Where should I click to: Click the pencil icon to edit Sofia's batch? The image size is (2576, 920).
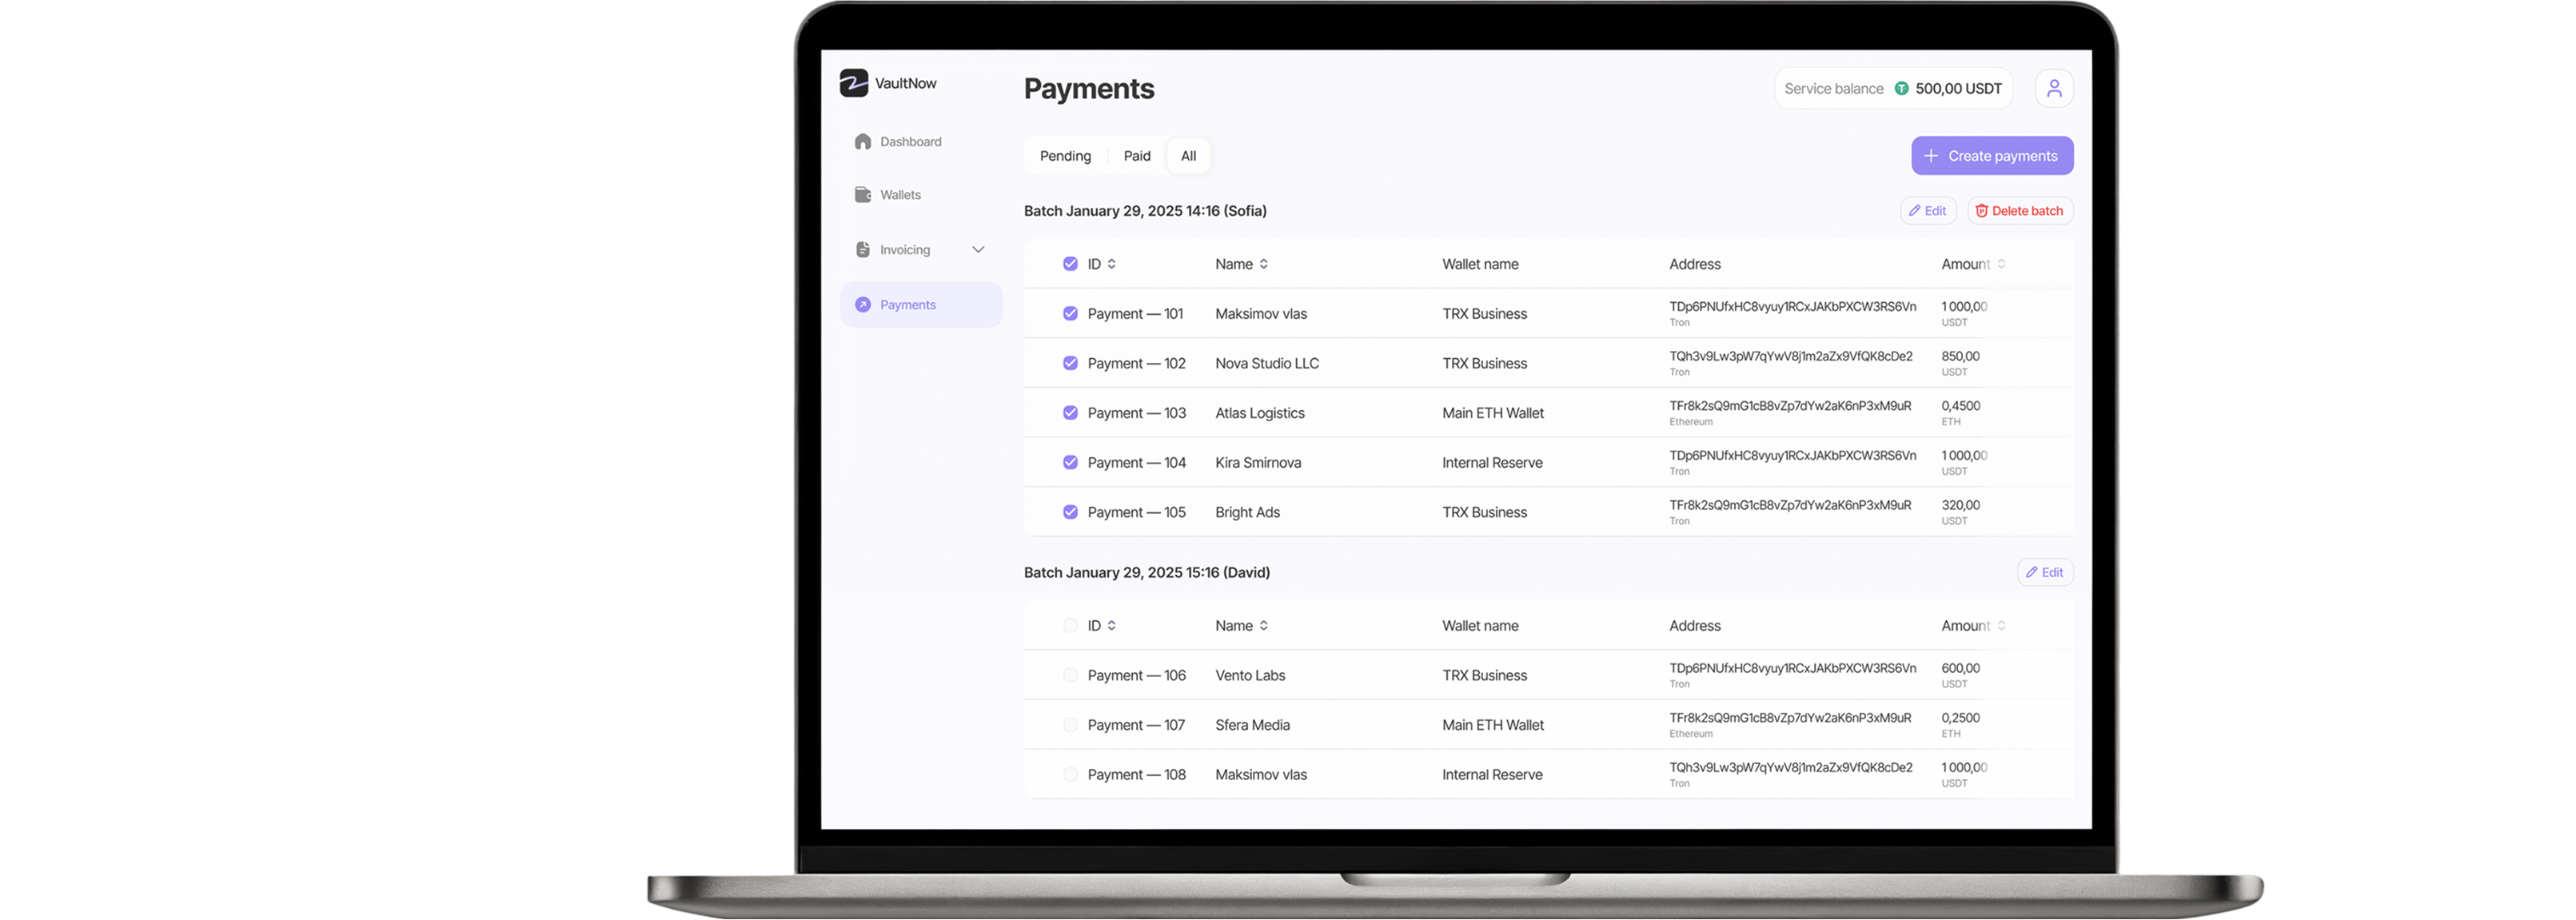click(x=1917, y=210)
